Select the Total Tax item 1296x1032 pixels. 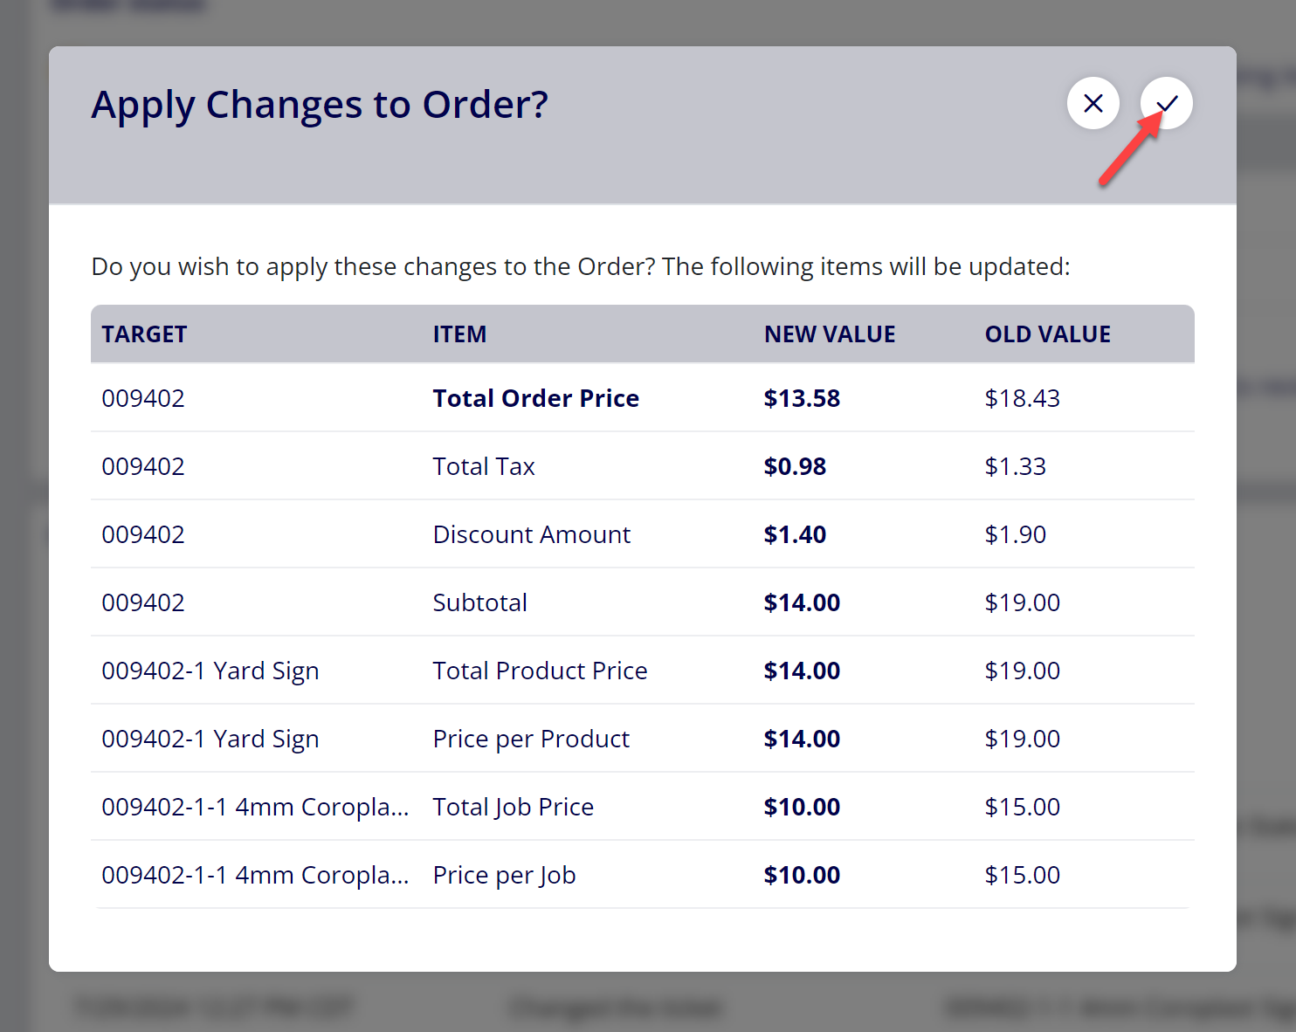point(484,466)
